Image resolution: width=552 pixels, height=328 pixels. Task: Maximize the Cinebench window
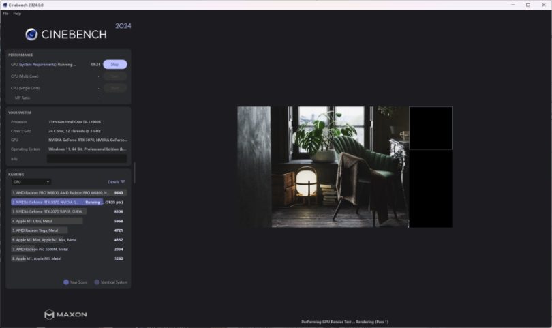(527, 5)
